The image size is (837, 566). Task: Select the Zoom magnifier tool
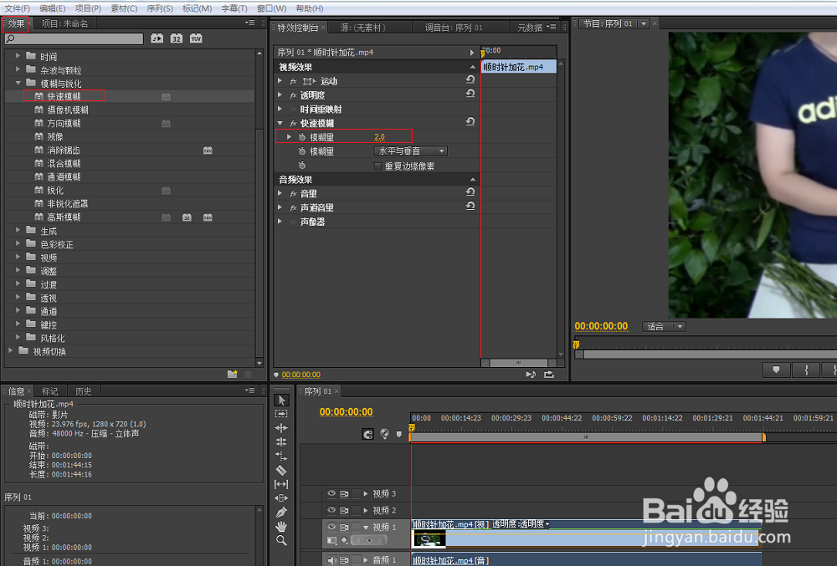pos(281,540)
